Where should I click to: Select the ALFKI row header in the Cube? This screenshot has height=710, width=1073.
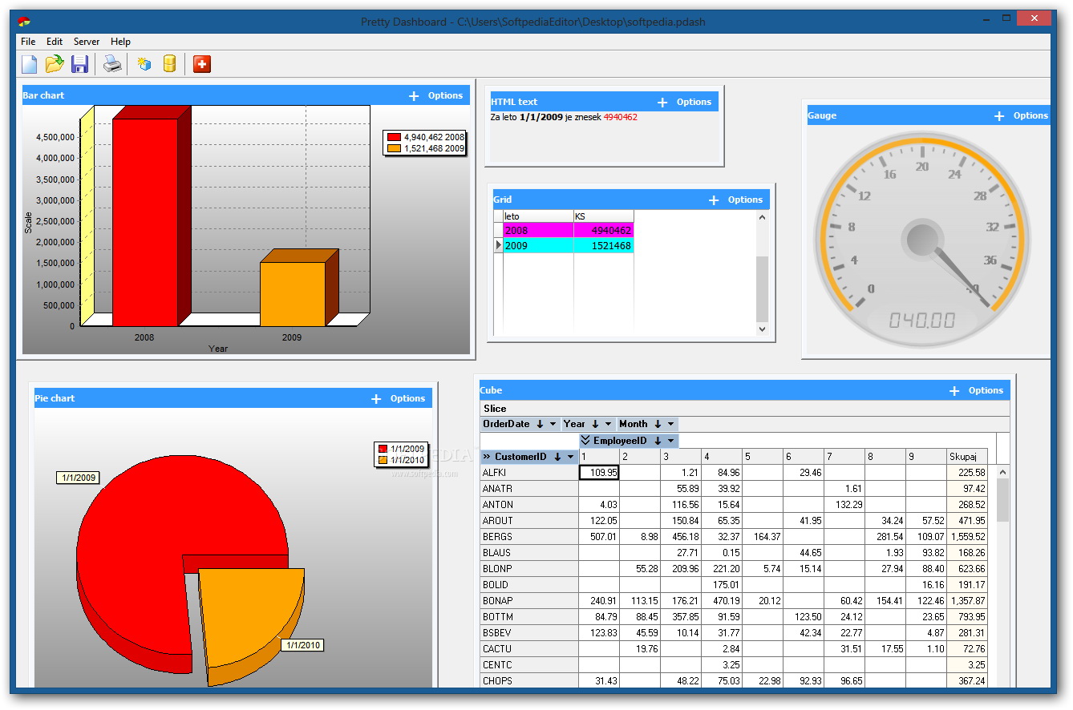tap(529, 473)
